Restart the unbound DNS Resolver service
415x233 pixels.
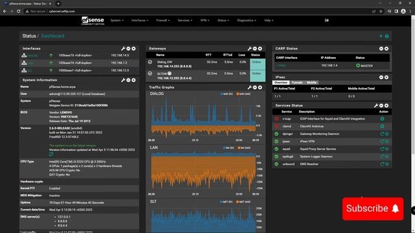click(x=382, y=164)
